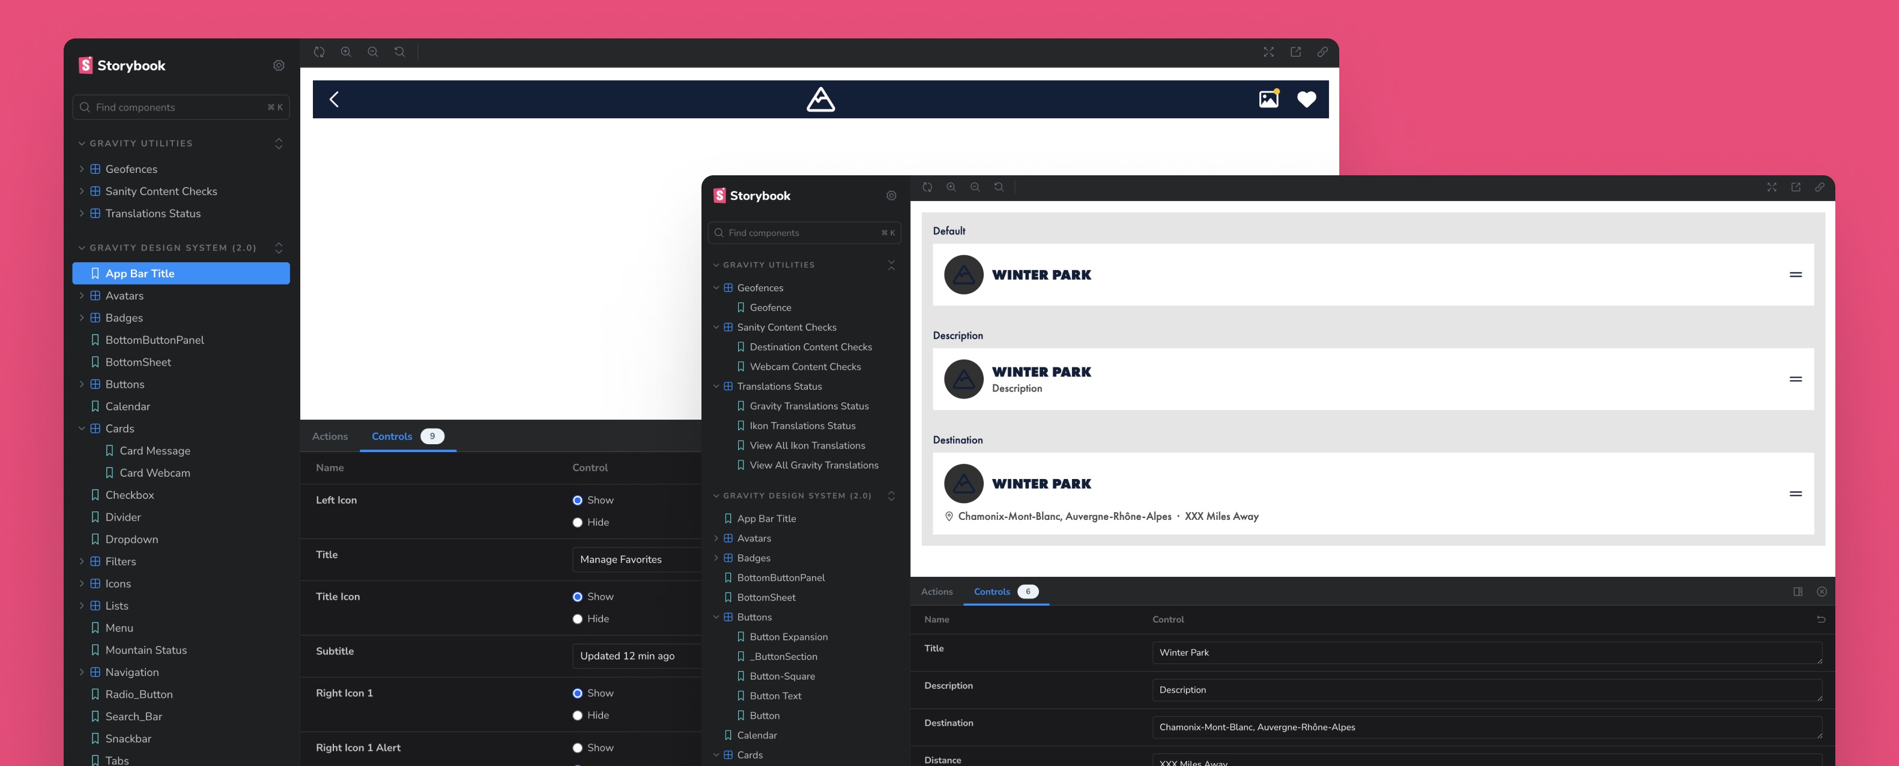Select Show radio for Right Icon 1 Alert
This screenshot has height=766, width=1899.
tap(577, 747)
